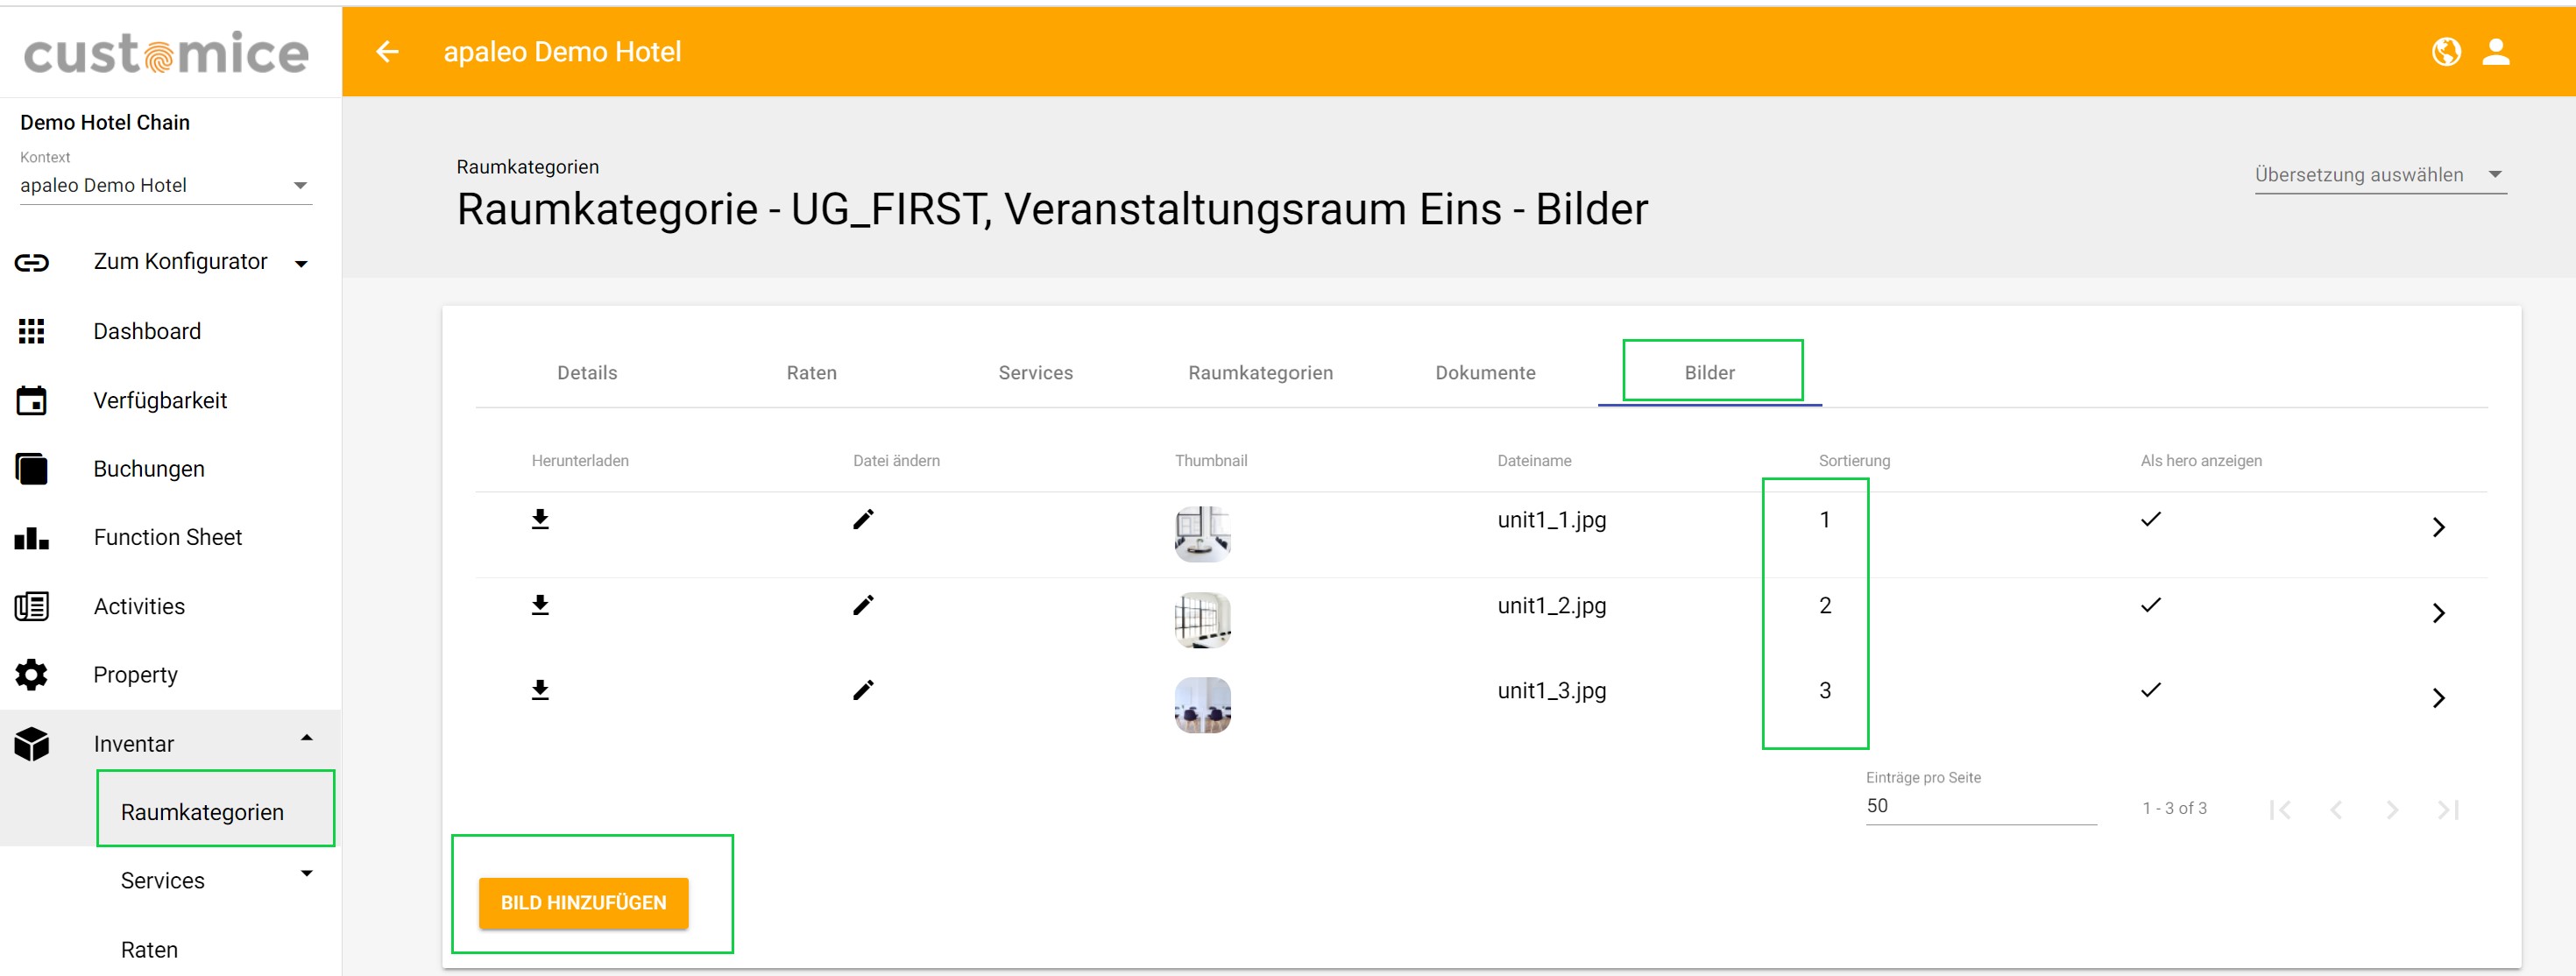Click the Buchungen stack icon
Viewport: 2576px width, 976px height.
(x=32, y=469)
